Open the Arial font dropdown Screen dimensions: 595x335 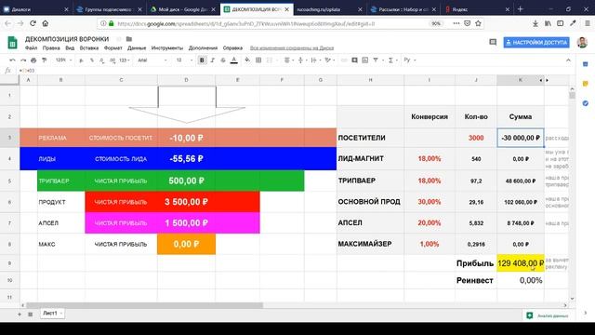(x=152, y=60)
